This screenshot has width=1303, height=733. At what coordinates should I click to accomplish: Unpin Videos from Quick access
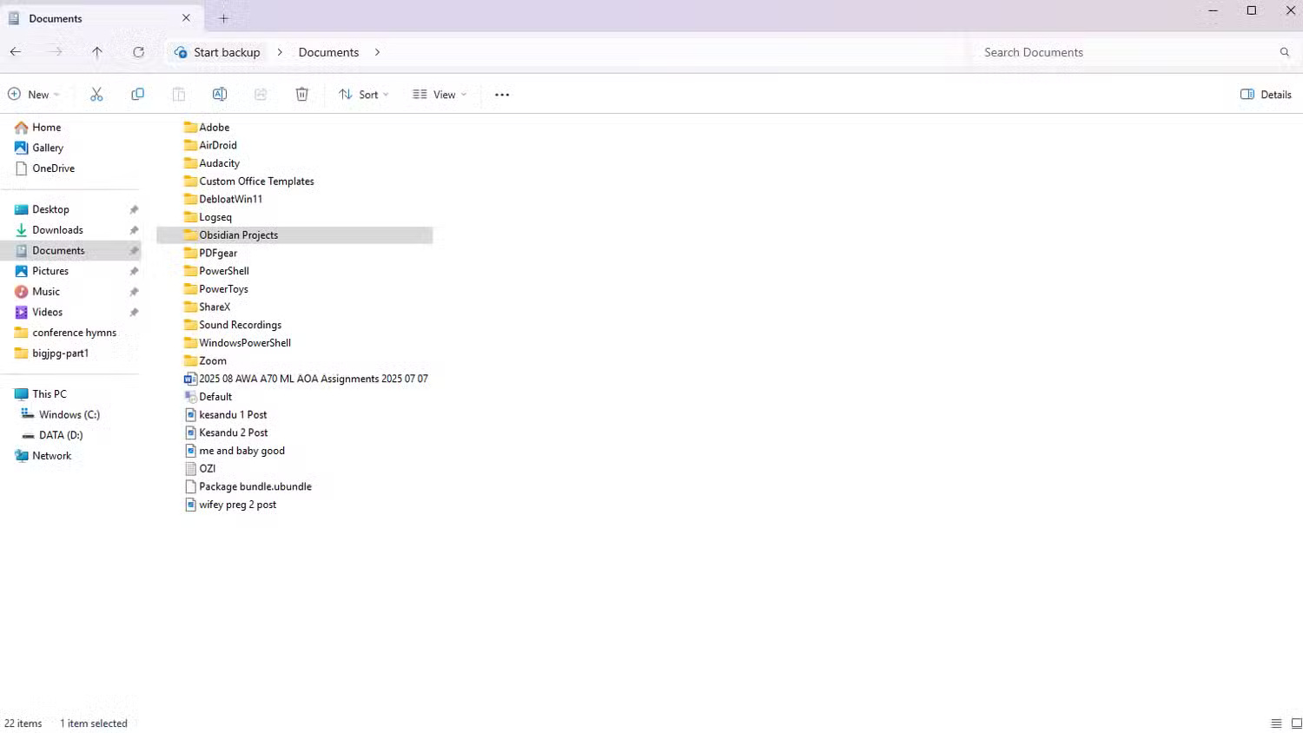[x=134, y=313]
